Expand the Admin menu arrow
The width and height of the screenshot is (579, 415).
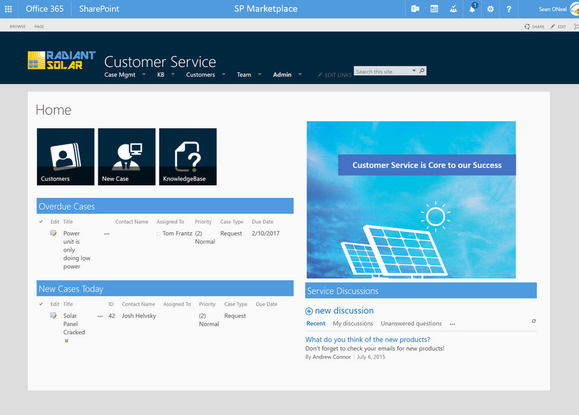300,74
